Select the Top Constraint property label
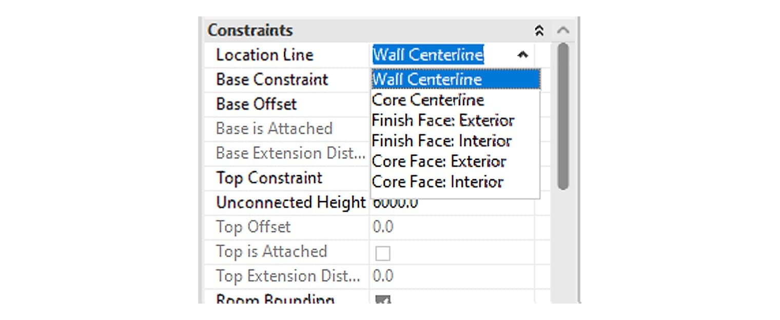The height and width of the screenshot is (320, 780). 269,178
